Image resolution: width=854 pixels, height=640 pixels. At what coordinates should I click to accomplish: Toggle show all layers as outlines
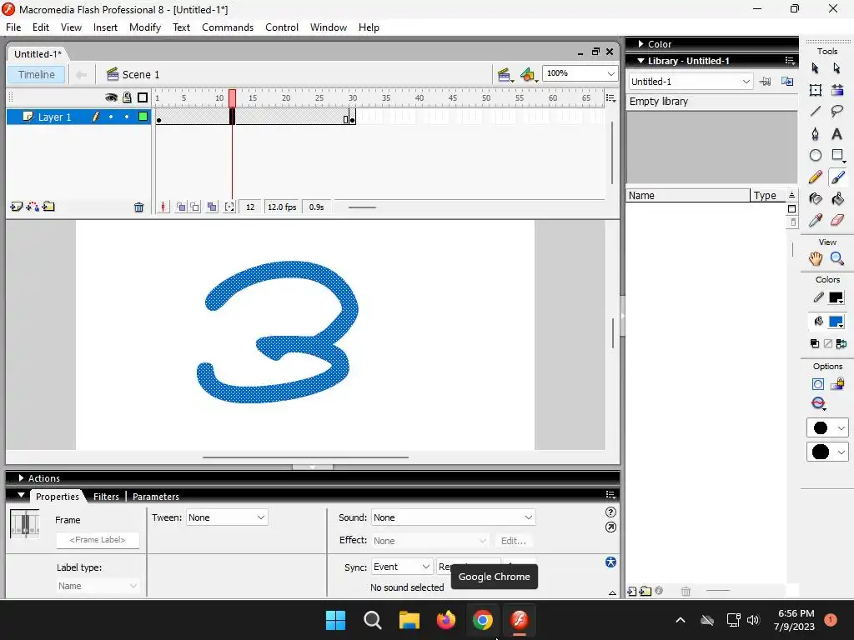[x=143, y=97]
